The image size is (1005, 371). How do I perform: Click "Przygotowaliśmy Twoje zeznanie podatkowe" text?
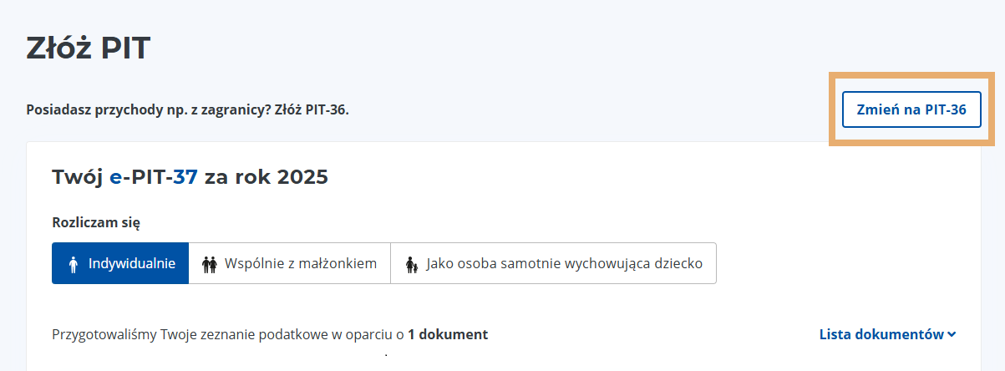[x=190, y=334]
